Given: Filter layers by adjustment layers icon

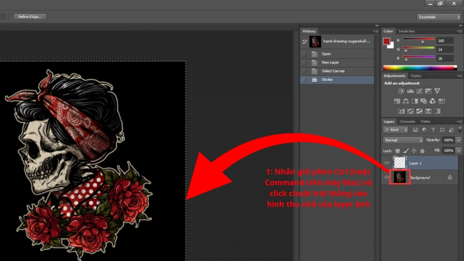Looking at the screenshot, I should click(x=424, y=130).
